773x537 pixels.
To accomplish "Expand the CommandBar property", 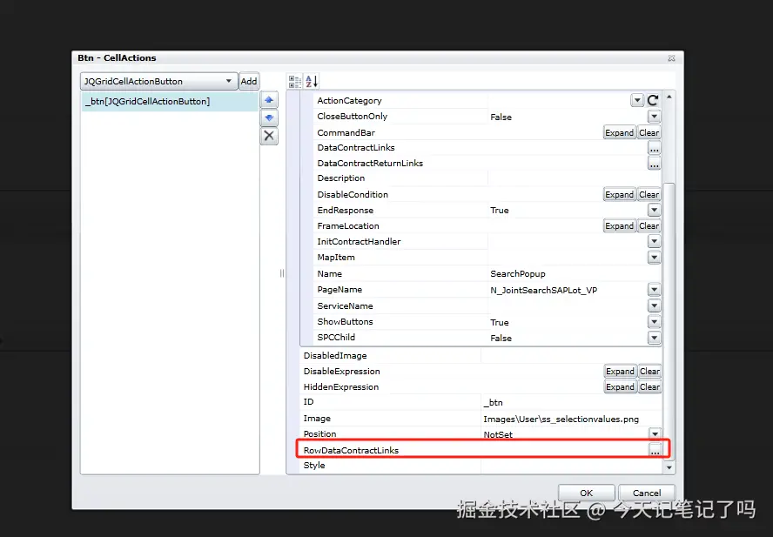I will tap(620, 132).
